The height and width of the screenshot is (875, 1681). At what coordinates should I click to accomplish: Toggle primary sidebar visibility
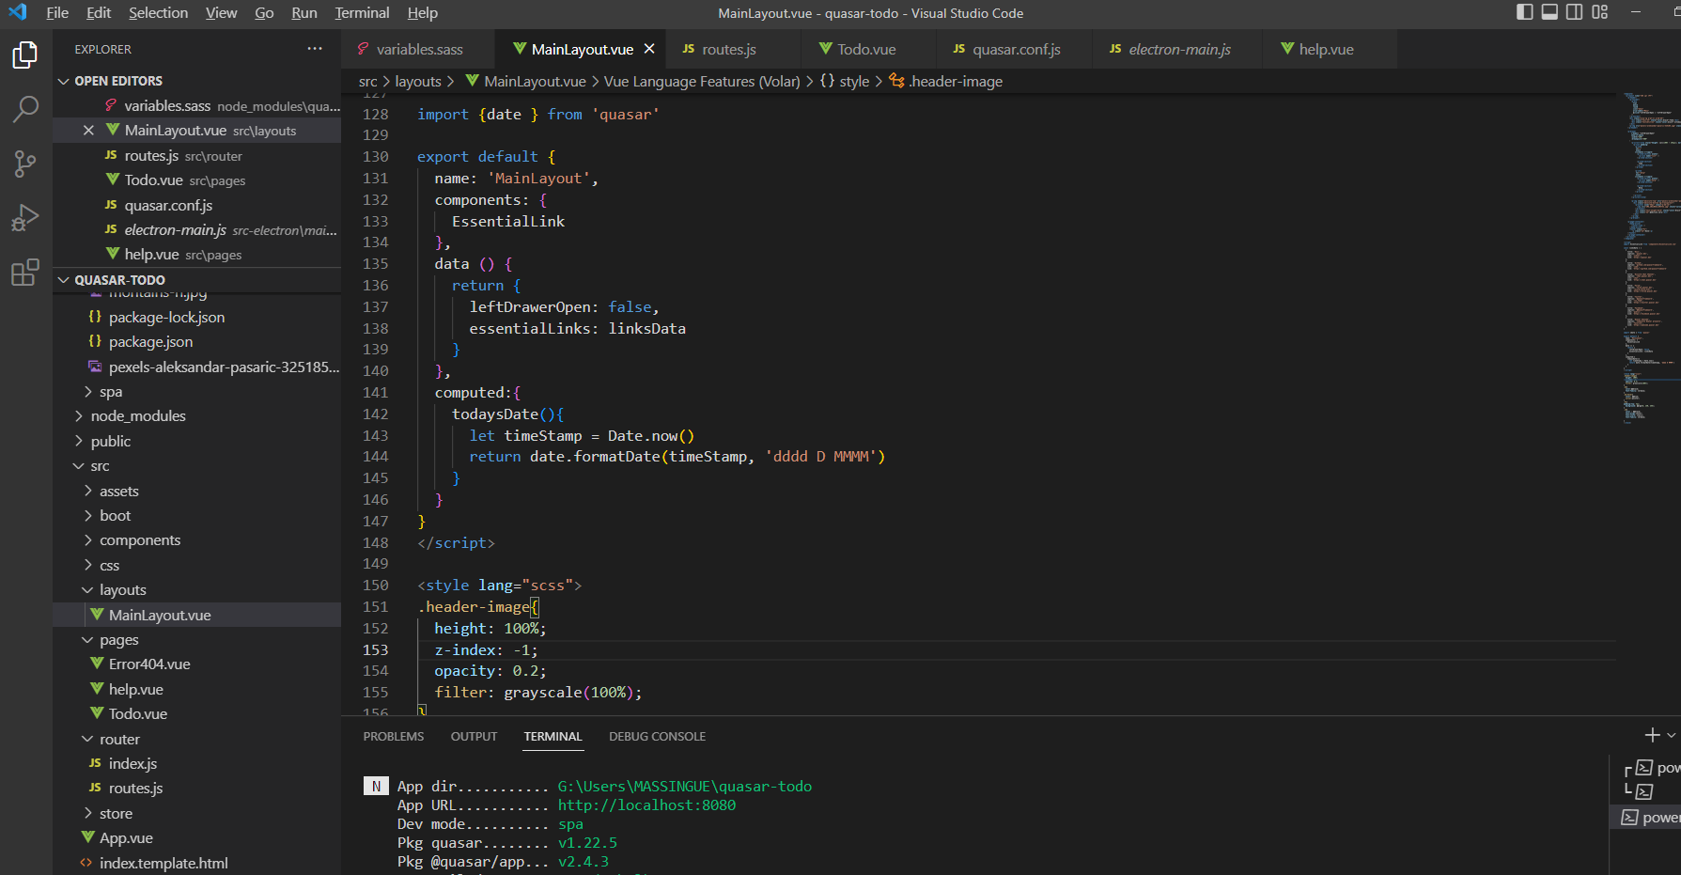coord(1525,12)
